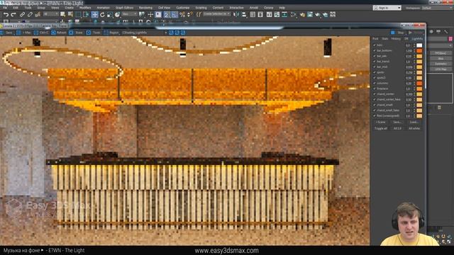Uncheck the hdri light checkbox
The height and width of the screenshot is (255, 454).
click(x=375, y=45)
